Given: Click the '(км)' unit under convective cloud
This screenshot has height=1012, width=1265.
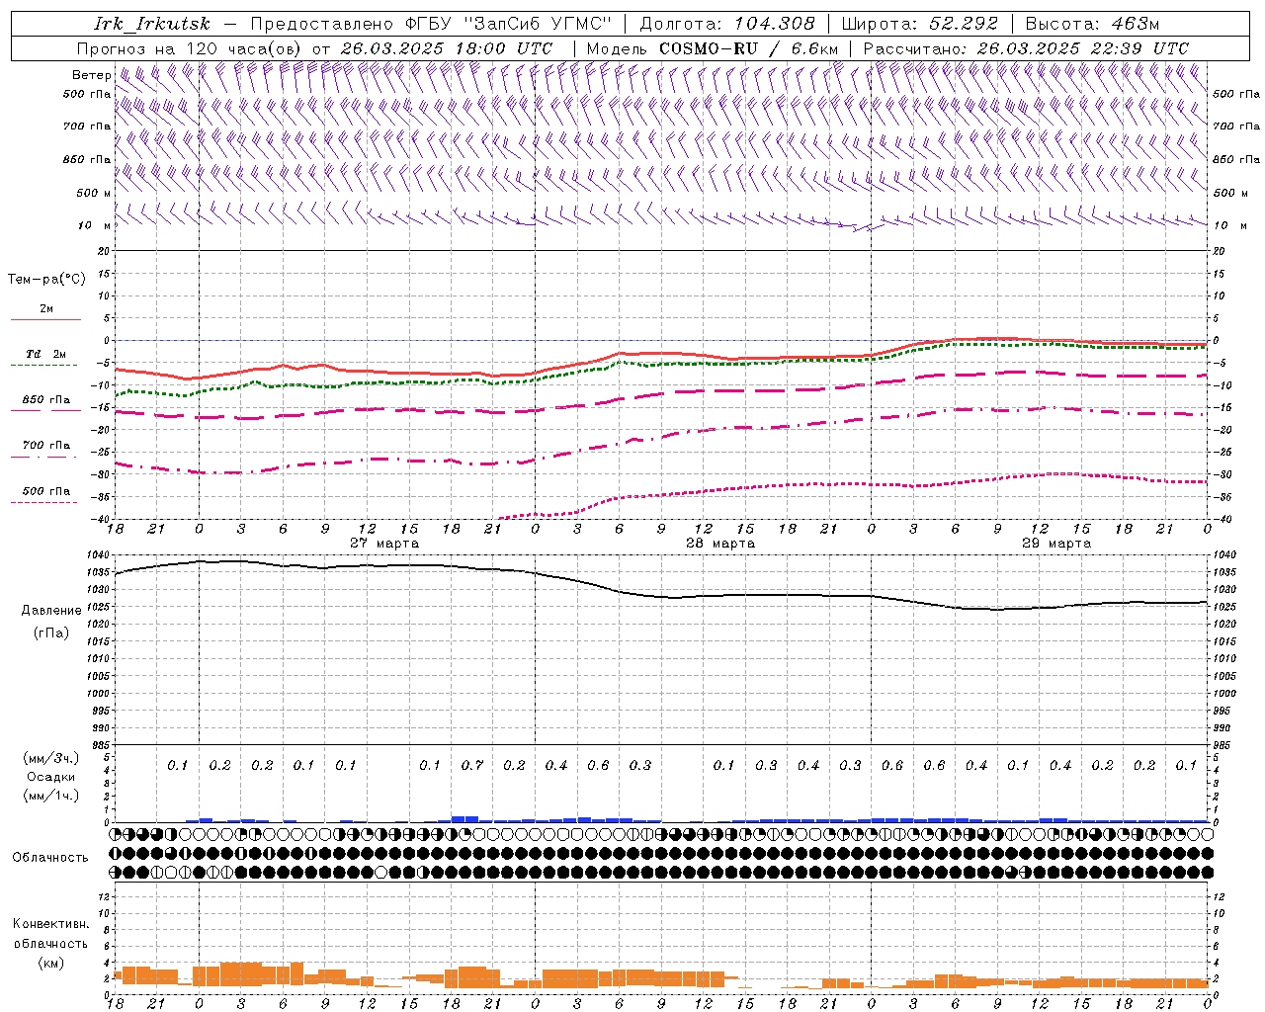Looking at the screenshot, I should [x=50, y=963].
